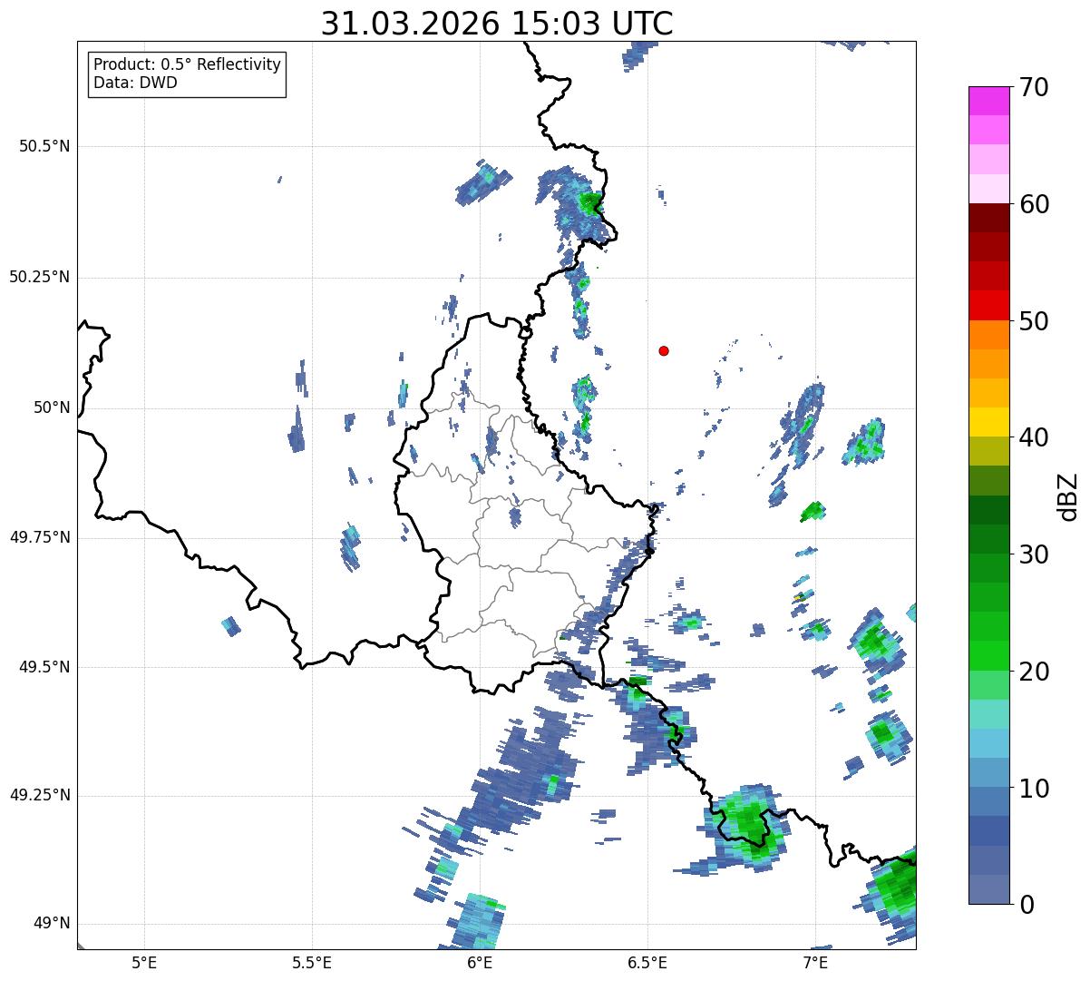1090x981 pixels.
Task: Click the "49.75°N" latitude label
Action: click(39, 537)
